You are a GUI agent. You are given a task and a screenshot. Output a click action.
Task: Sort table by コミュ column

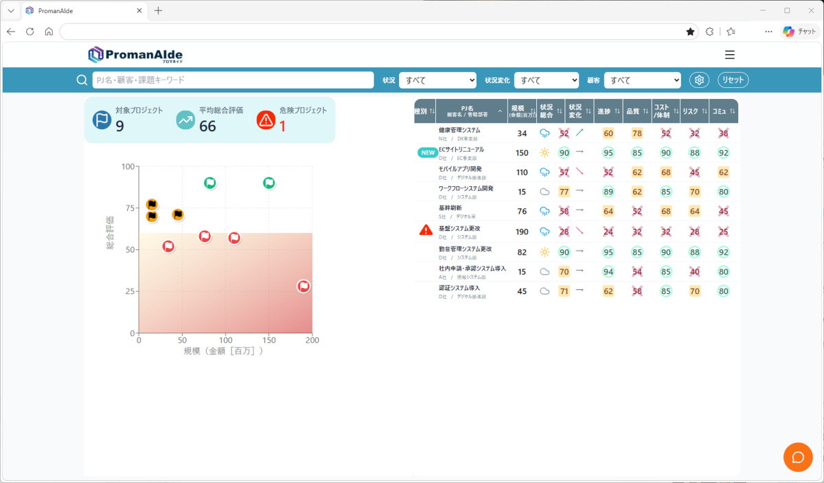724,111
